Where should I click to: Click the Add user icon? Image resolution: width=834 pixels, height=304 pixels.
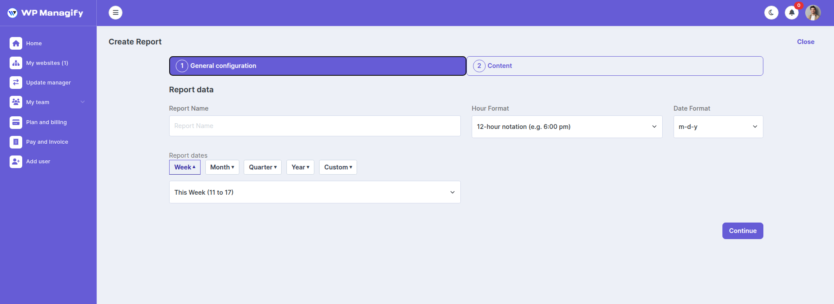pyautogui.click(x=16, y=162)
